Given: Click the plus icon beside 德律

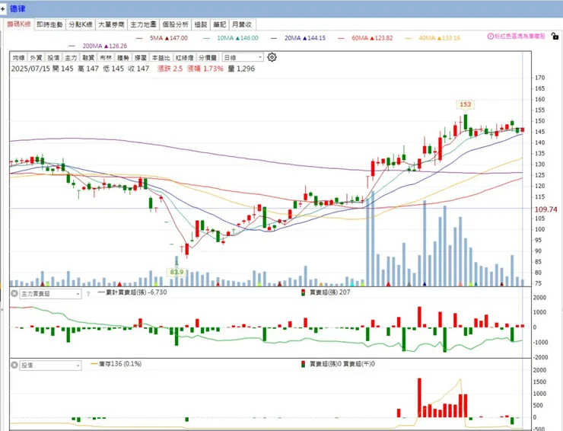Looking at the screenshot, I should [x=2, y=8].
